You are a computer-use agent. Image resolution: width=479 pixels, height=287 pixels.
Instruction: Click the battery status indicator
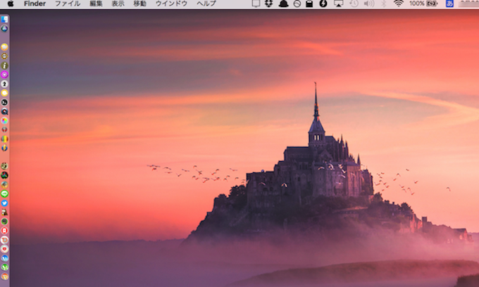coord(430,4)
